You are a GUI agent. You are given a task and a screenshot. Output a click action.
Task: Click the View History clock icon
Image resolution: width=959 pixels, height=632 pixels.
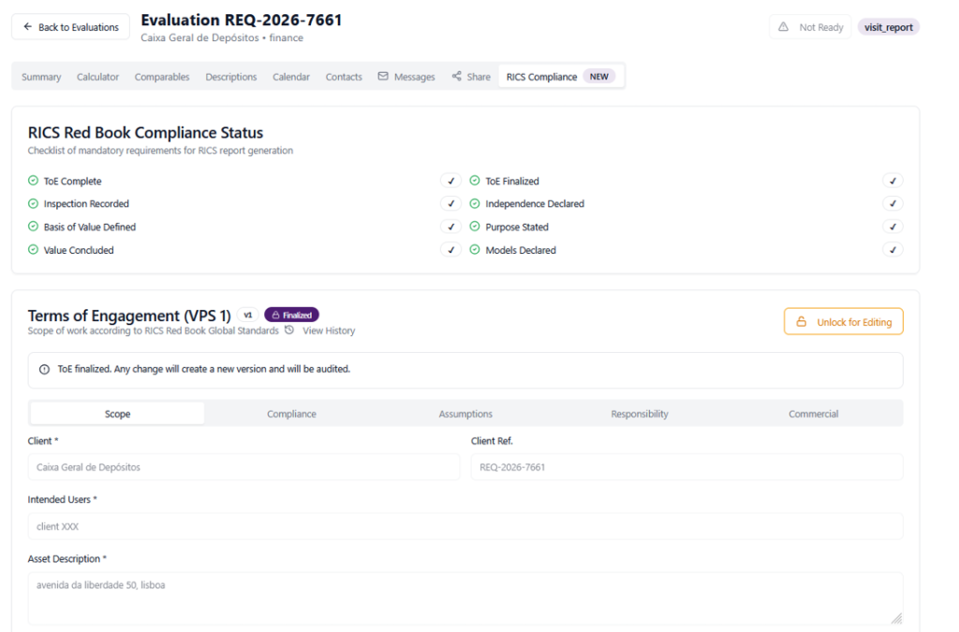pos(289,331)
